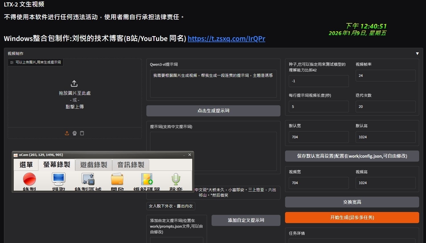Open the oCam folder icon
Image resolution: width=426 pixels, height=243 pixels.
coord(117,179)
